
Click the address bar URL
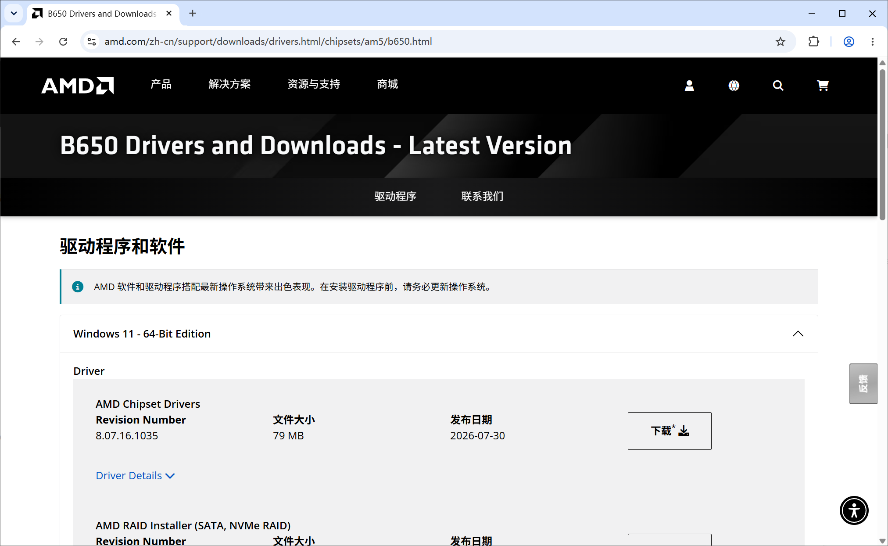coord(268,42)
